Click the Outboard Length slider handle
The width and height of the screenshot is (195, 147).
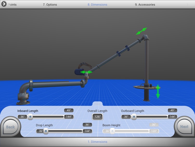point(134,117)
